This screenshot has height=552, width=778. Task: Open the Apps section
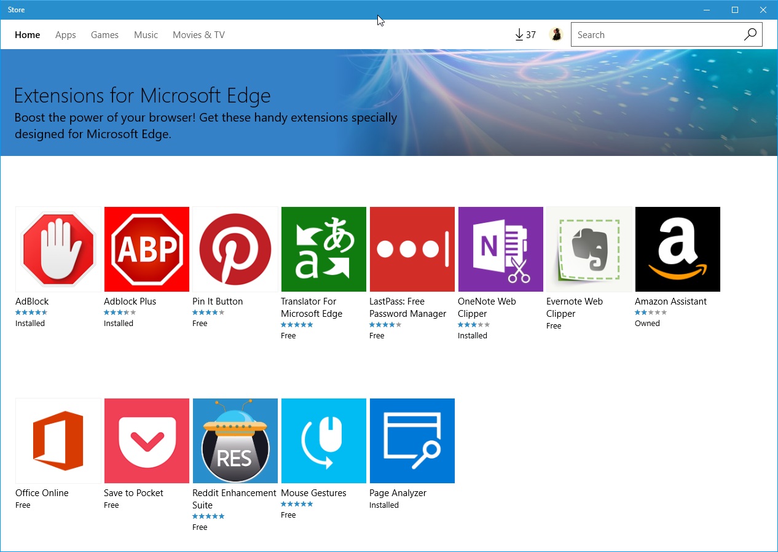(65, 35)
